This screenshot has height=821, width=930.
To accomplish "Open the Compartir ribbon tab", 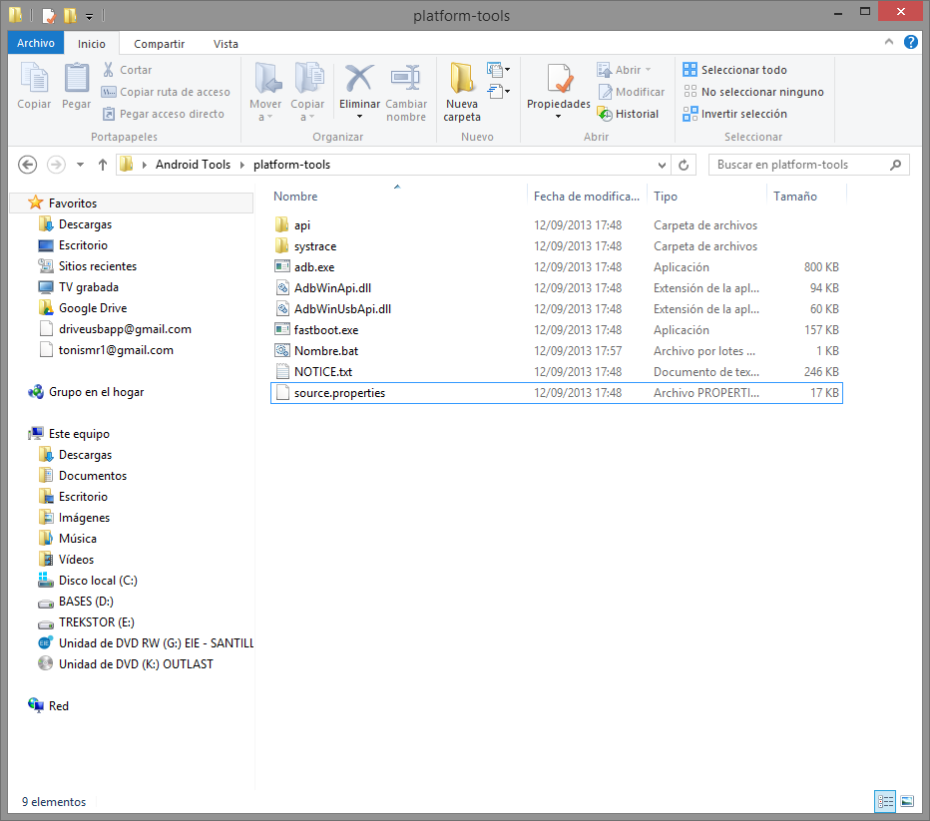I will click(160, 44).
